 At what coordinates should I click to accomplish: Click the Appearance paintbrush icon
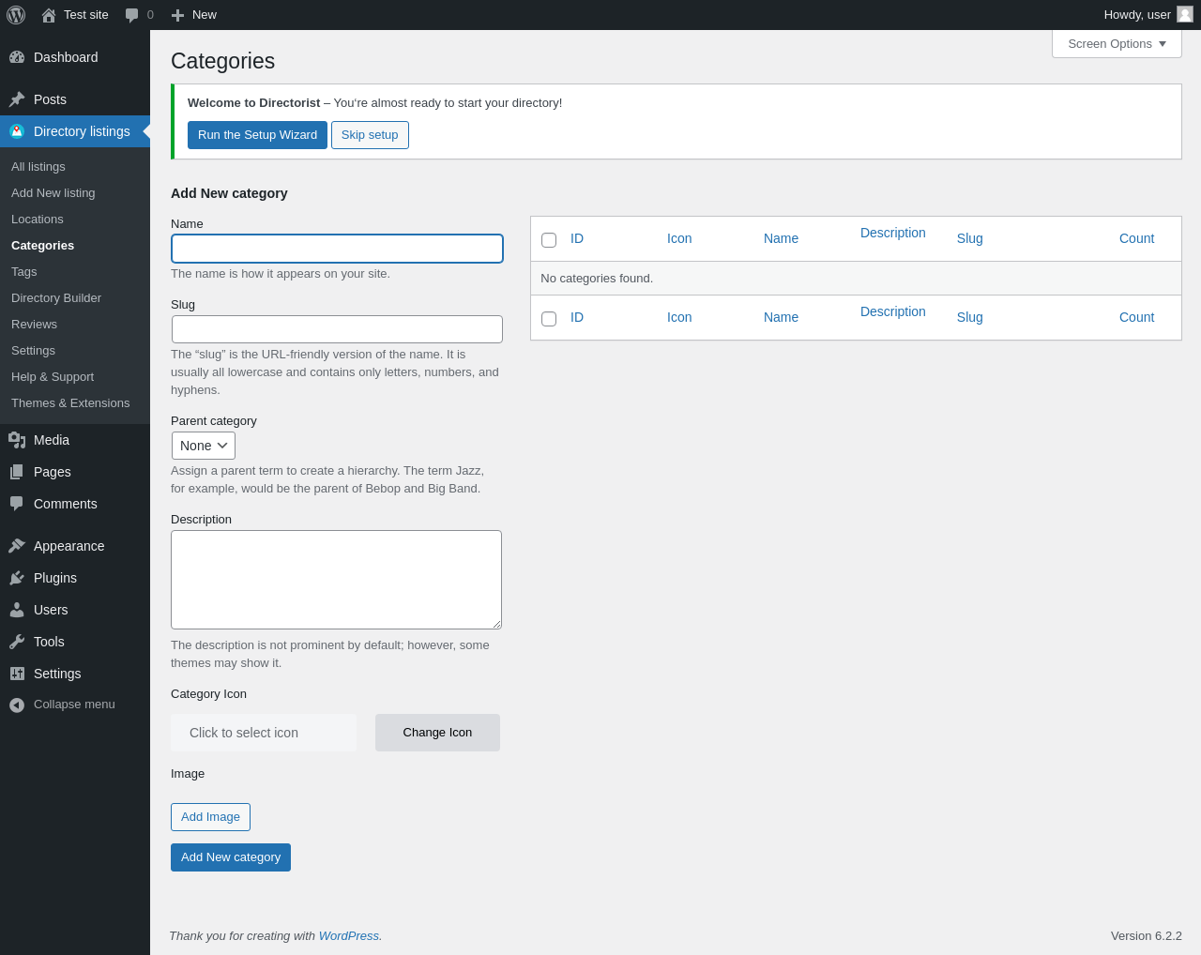(x=17, y=546)
